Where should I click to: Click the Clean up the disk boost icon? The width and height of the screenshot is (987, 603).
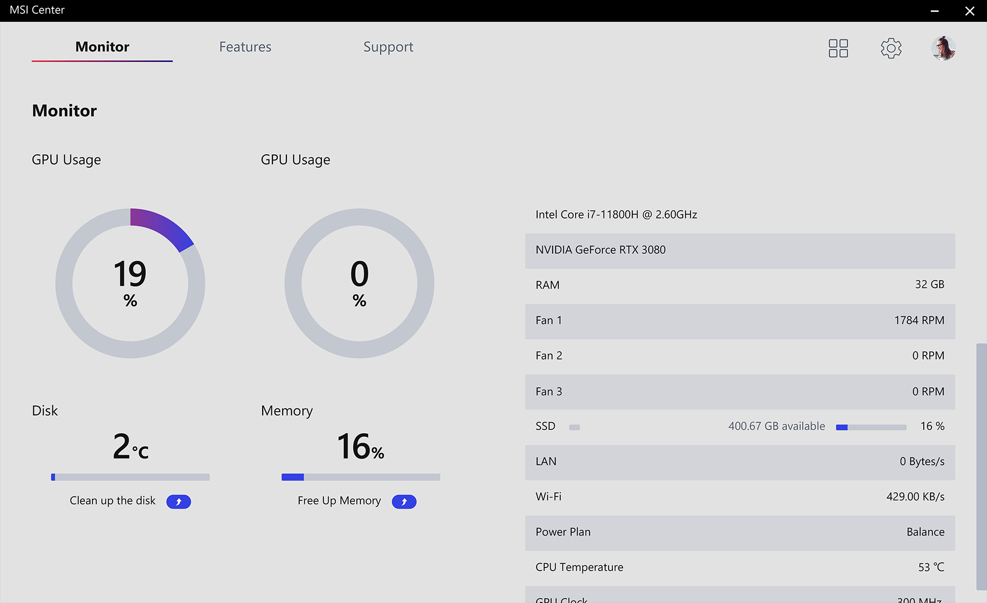click(x=178, y=501)
